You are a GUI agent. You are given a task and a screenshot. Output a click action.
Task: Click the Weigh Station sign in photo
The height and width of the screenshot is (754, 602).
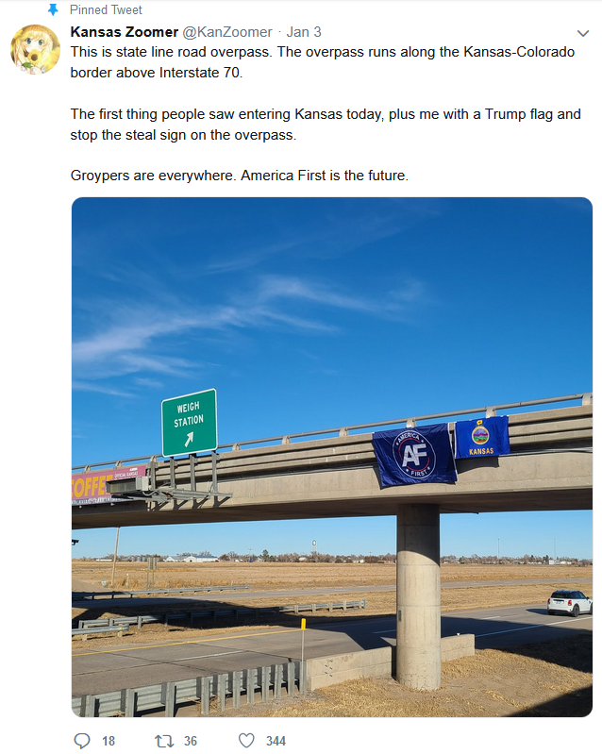pyautogui.click(x=189, y=423)
